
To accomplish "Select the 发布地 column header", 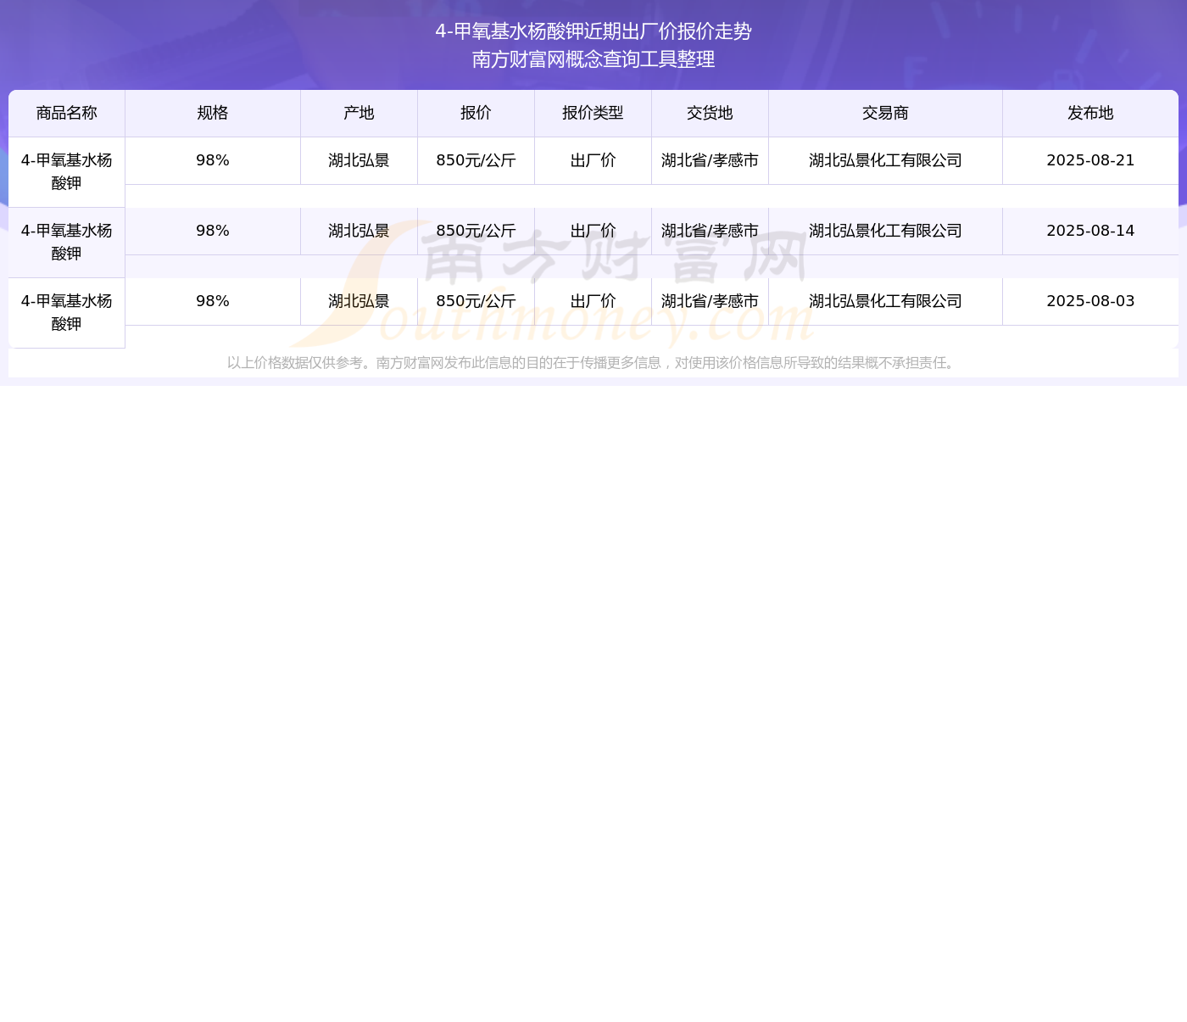I will point(1090,114).
